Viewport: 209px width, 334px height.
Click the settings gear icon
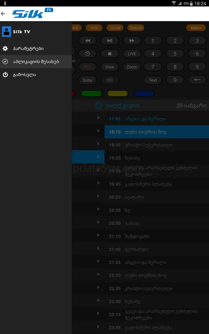coord(5,49)
